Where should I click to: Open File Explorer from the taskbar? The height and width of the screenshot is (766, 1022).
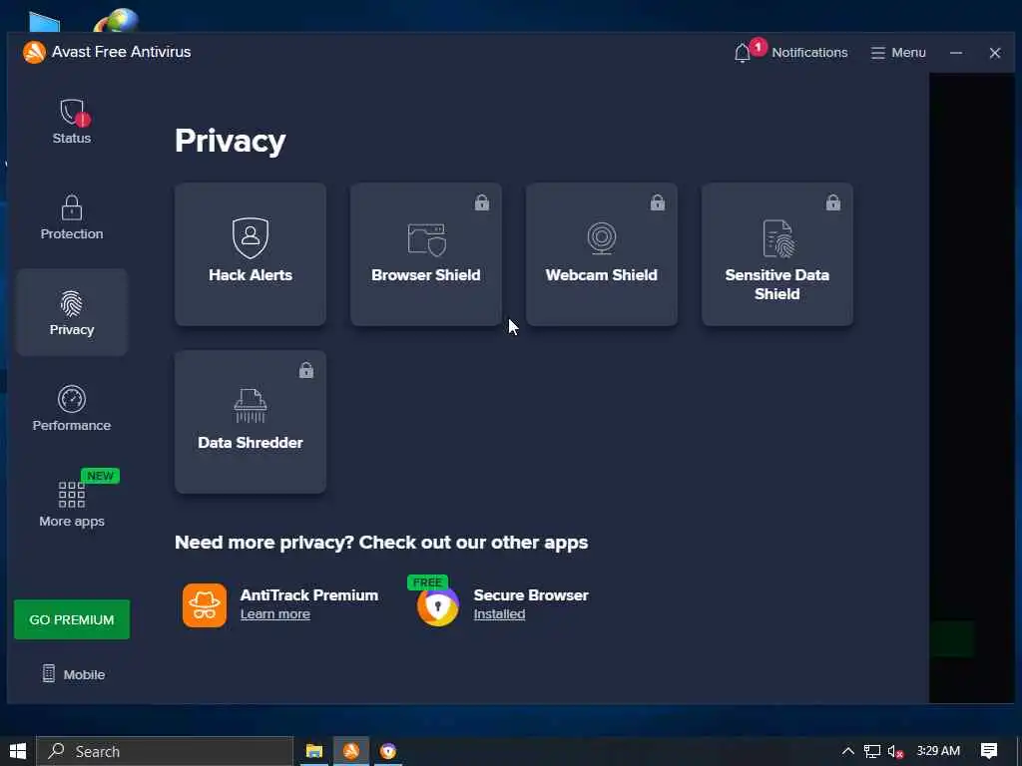pos(314,751)
